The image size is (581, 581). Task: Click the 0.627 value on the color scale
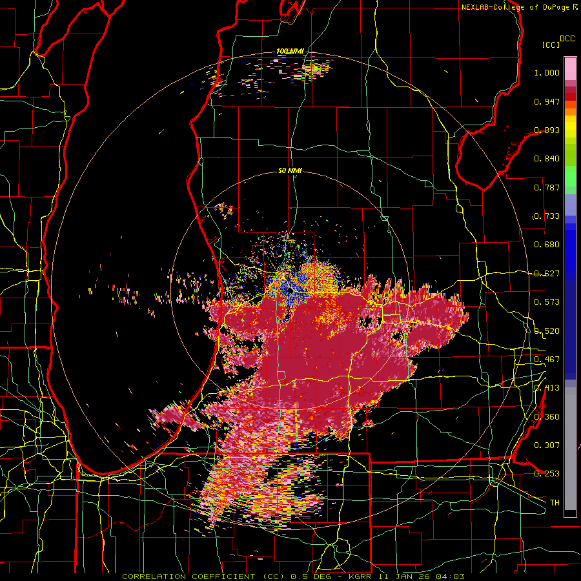tap(547, 274)
